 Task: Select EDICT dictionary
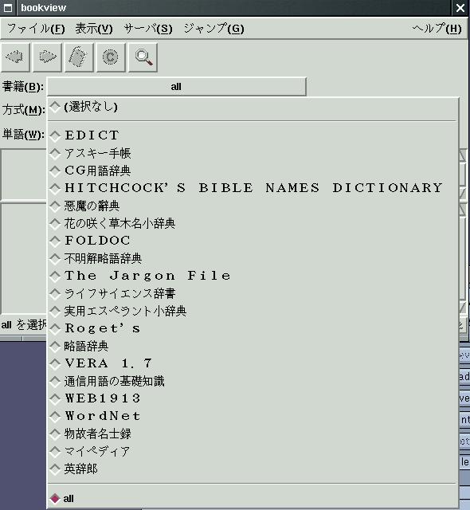click(252, 135)
